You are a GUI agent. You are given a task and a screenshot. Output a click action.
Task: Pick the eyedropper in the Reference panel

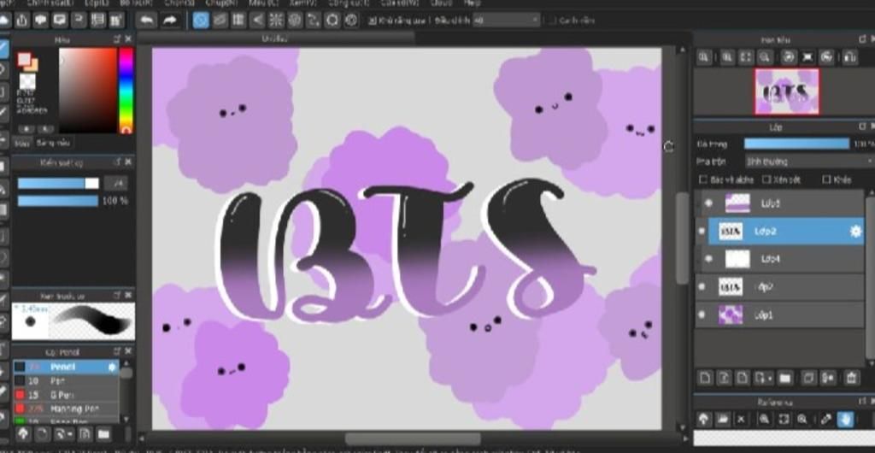[x=826, y=420]
